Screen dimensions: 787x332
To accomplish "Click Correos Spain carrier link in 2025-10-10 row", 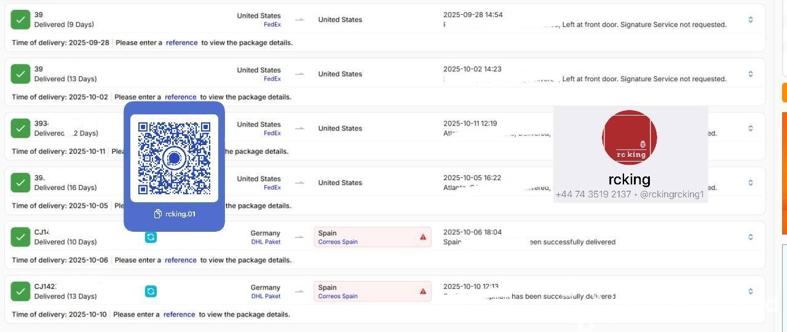I will coord(338,296).
